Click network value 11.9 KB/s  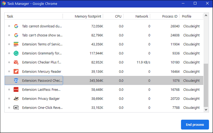click(x=143, y=63)
